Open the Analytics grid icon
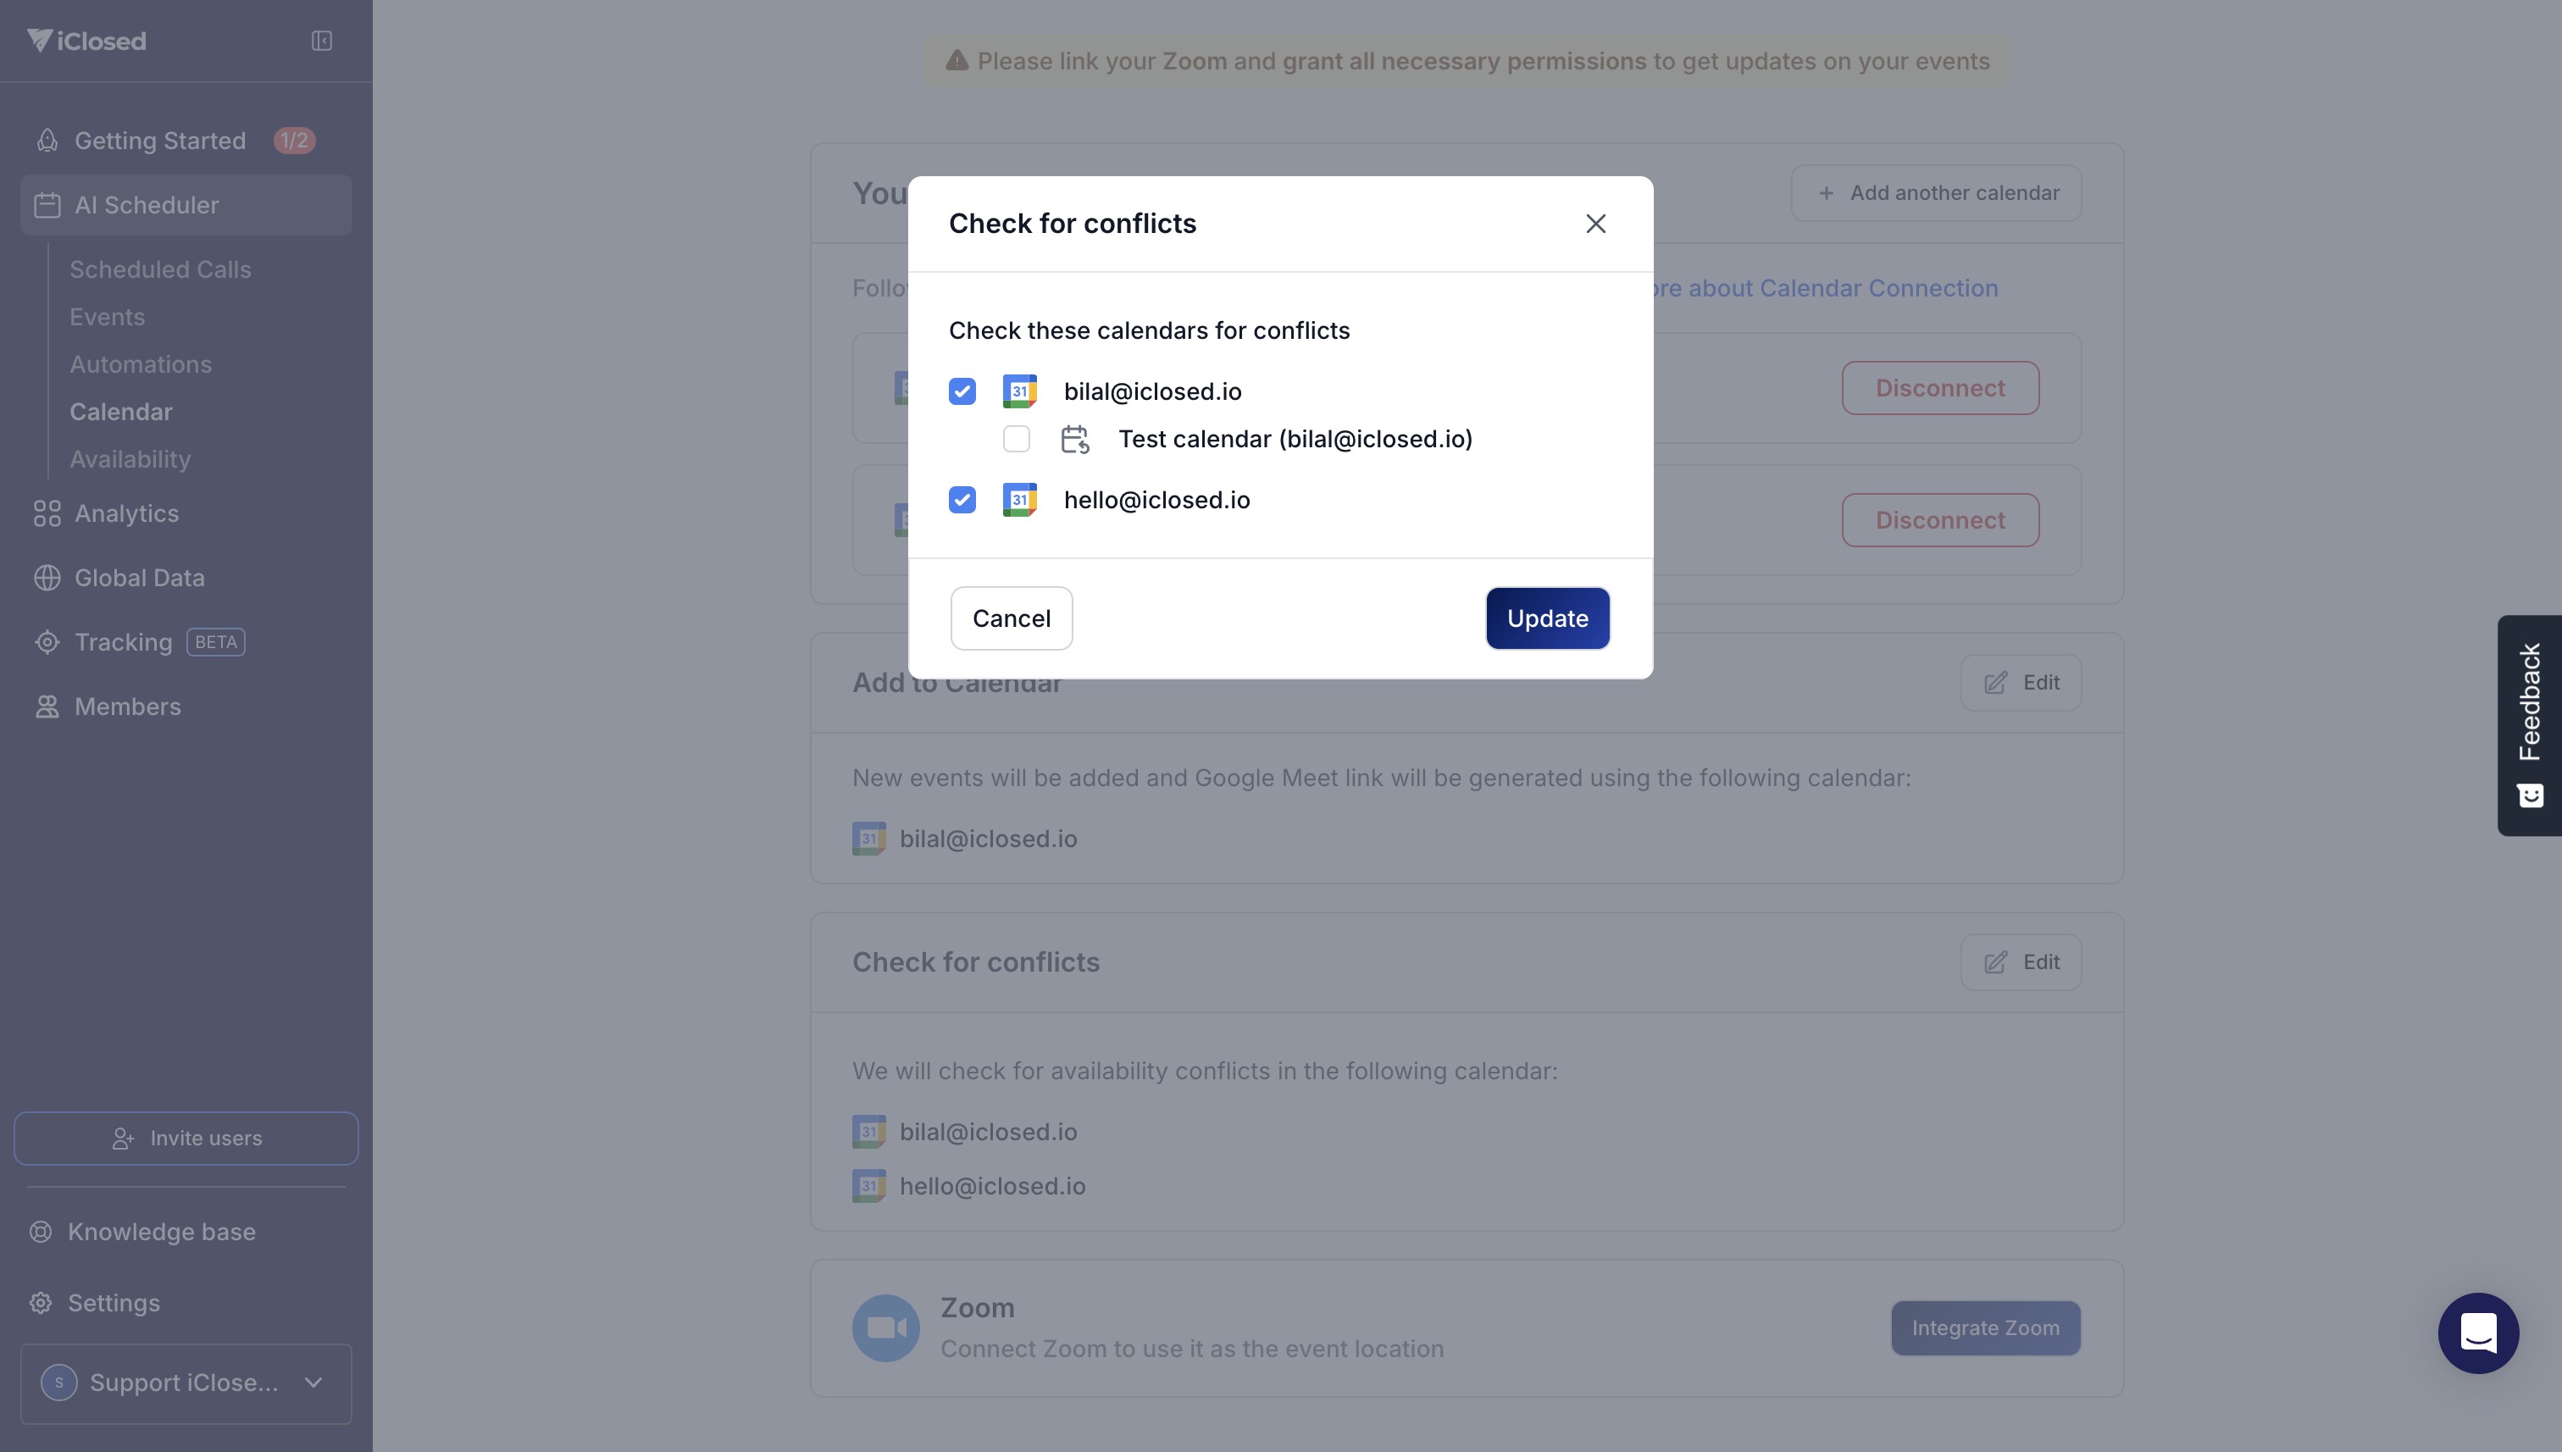 click(47, 513)
